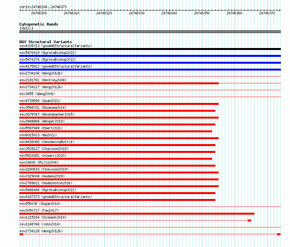
Task: Click the red bar under nsv3948868
Action: 117,124
